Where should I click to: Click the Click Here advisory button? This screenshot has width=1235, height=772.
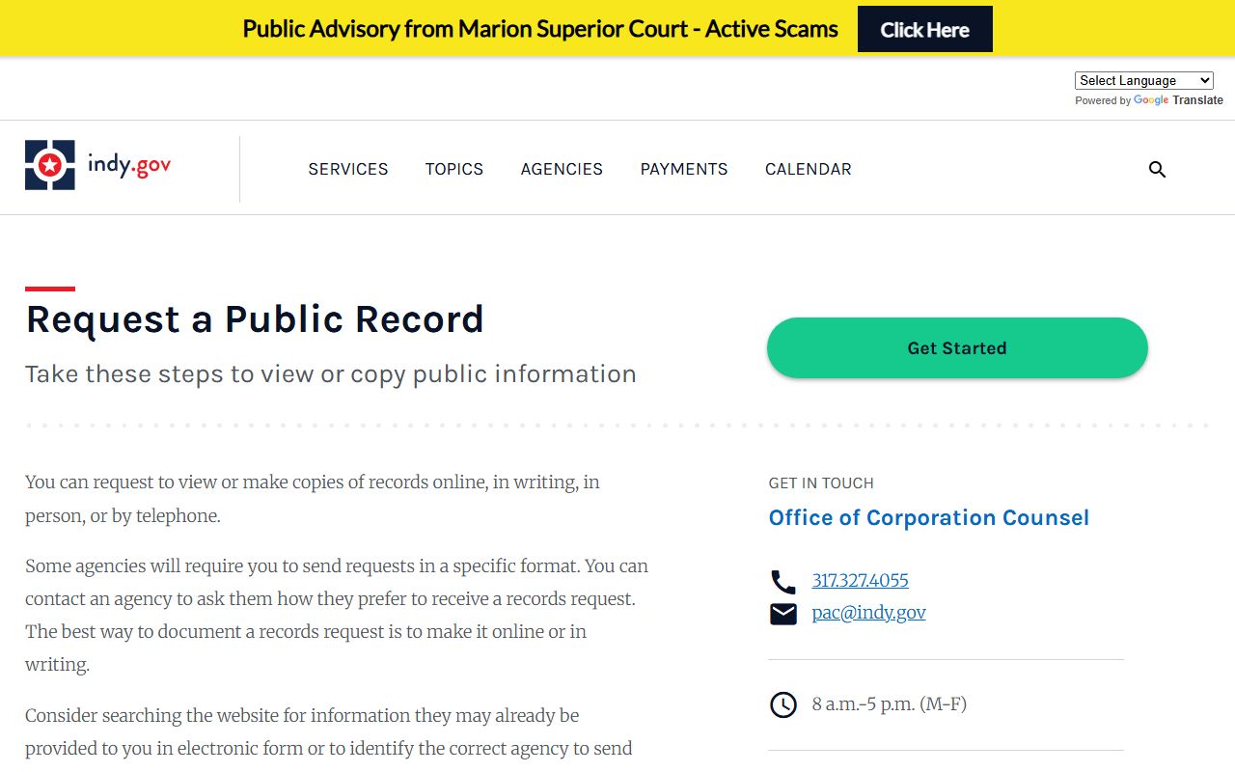[x=925, y=29]
